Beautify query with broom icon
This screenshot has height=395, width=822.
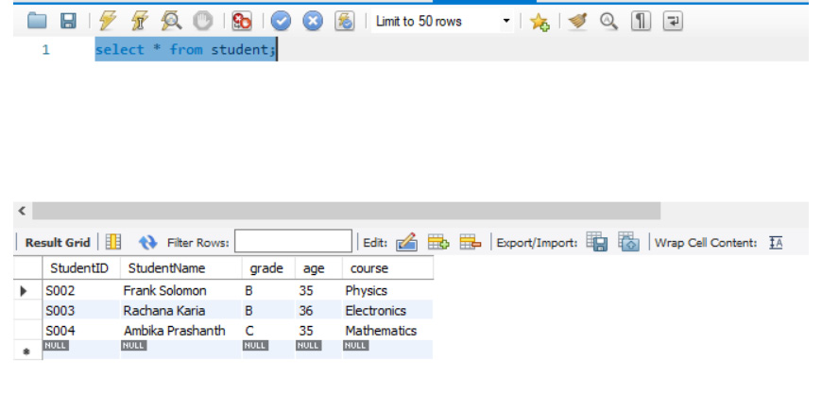click(577, 21)
